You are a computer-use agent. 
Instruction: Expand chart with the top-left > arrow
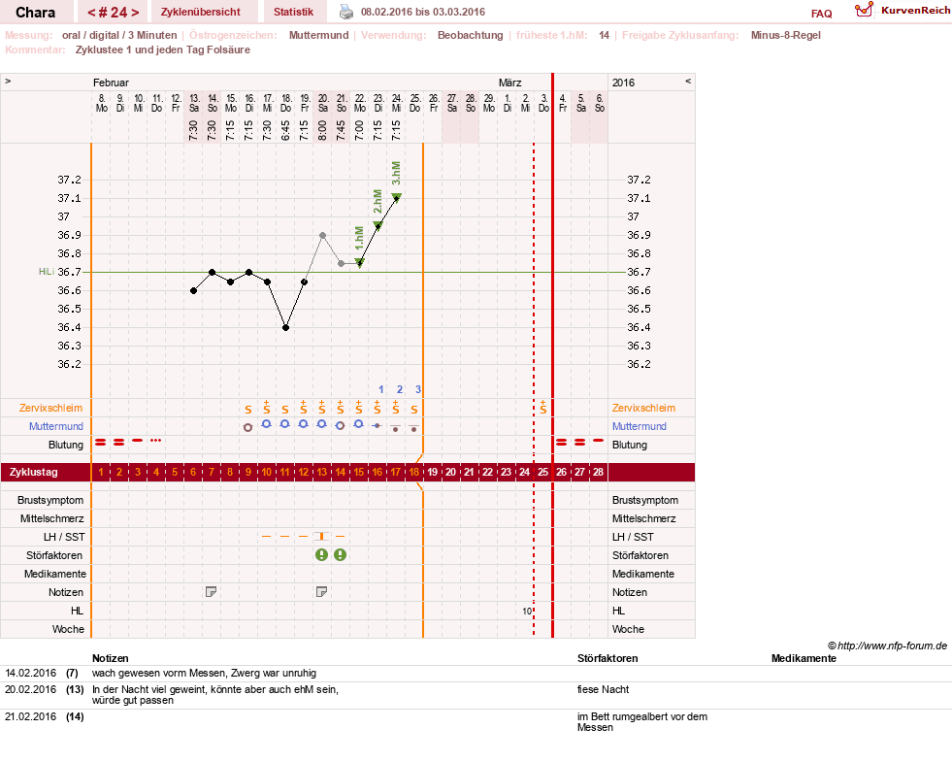[x=8, y=81]
